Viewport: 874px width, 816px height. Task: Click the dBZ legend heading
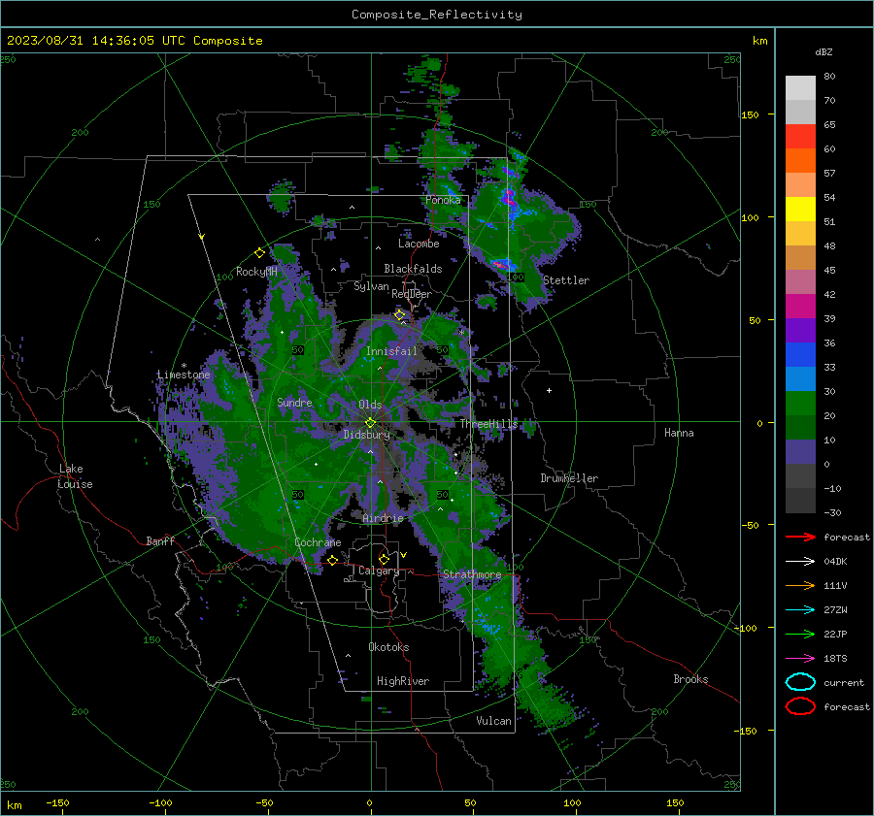(x=824, y=51)
